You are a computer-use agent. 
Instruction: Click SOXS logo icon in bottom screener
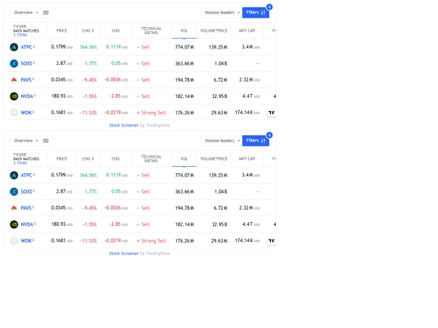point(14,192)
